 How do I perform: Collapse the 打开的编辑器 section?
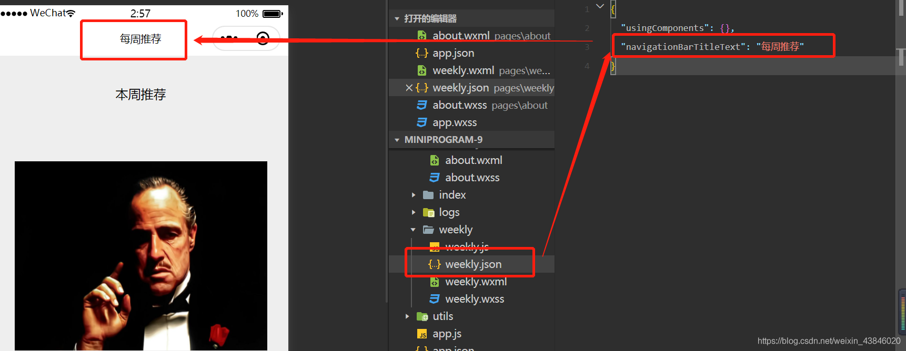[397, 19]
